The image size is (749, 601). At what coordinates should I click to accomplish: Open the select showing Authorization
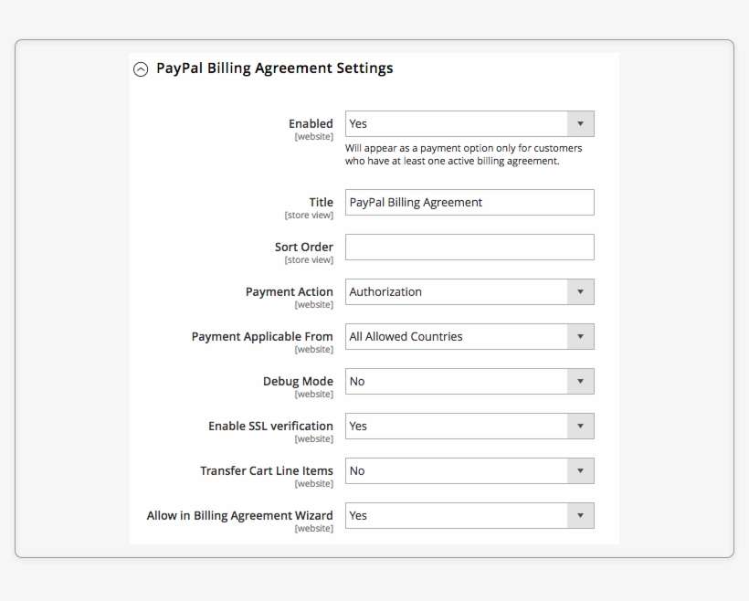[x=457, y=292]
